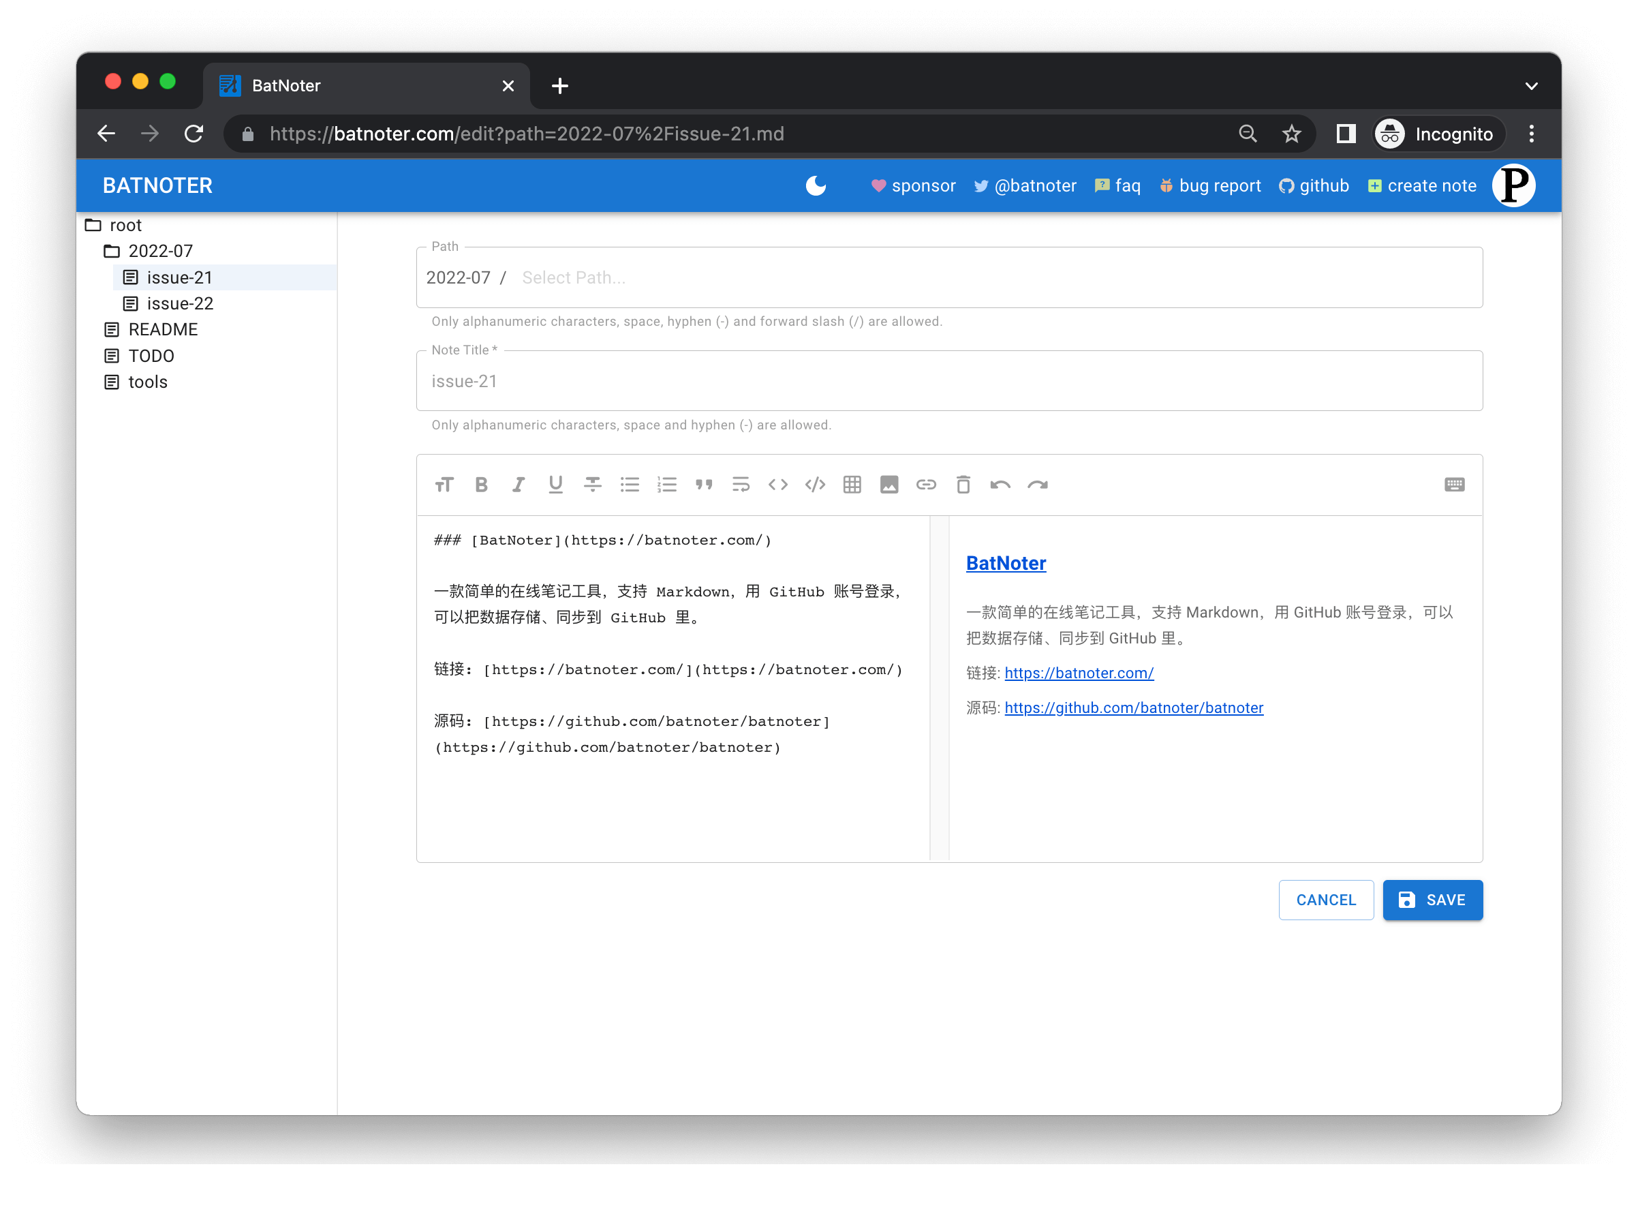This screenshot has height=1216, width=1638.
Task: Click the Note Title input field
Action: [949, 381]
